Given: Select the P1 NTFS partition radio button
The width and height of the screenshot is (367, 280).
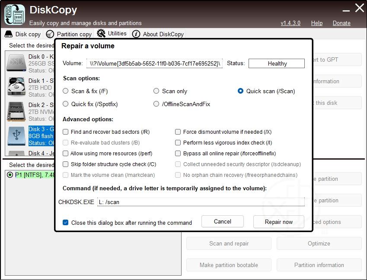Looking at the screenshot, I should pyautogui.click(x=10, y=175).
